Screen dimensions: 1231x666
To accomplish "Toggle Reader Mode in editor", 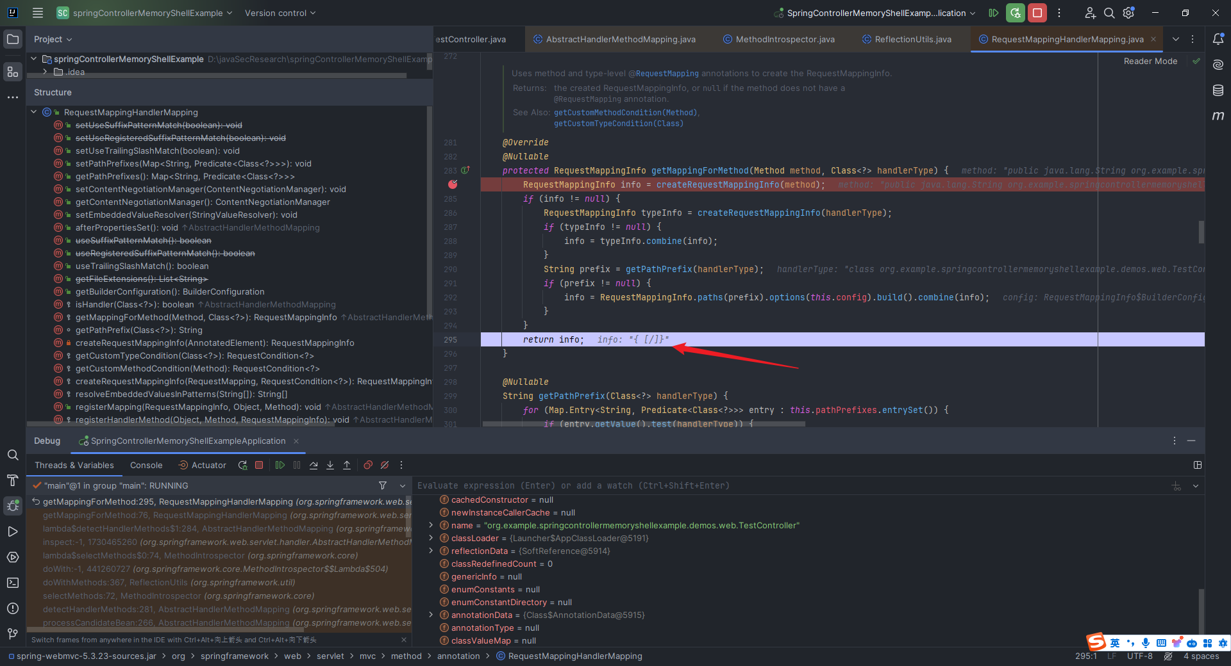I will pyautogui.click(x=1150, y=61).
